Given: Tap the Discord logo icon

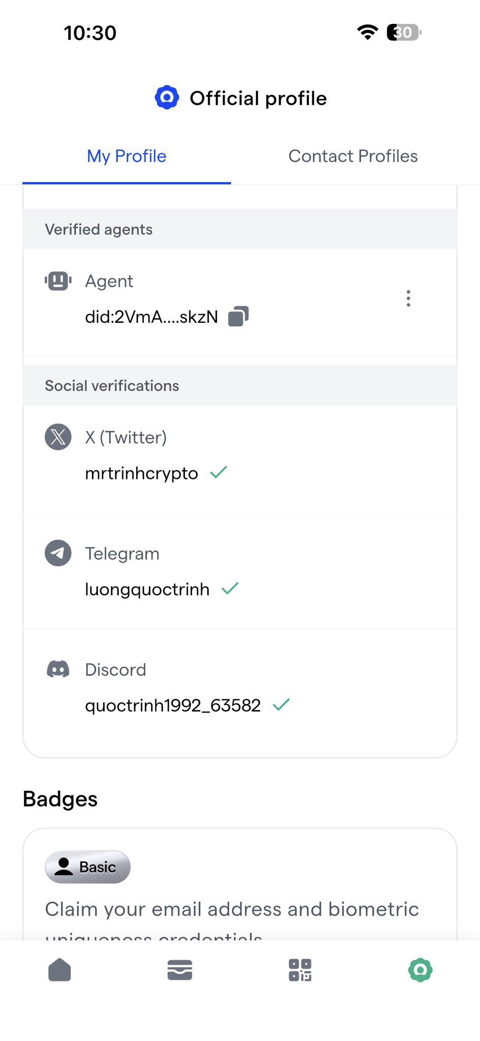Looking at the screenshot, I should click(58, 669).
